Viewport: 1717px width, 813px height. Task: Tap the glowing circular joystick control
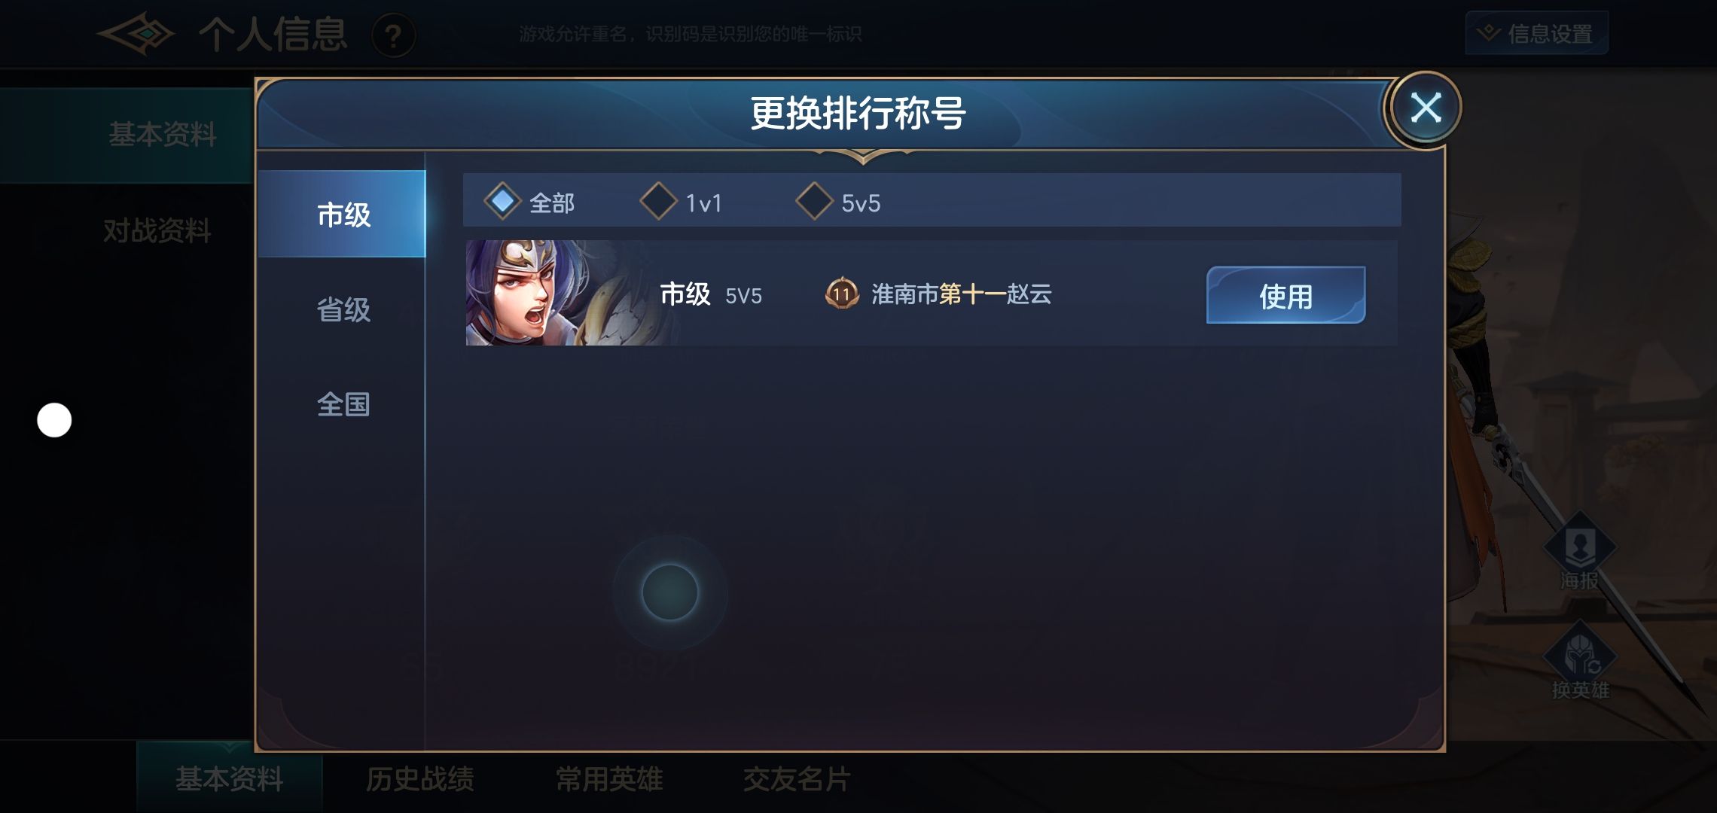pyautogui.click(x=669, y=592)
